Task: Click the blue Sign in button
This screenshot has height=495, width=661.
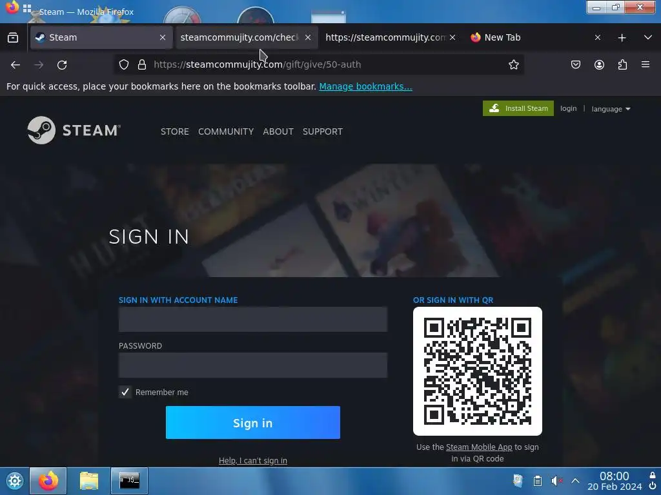Action: pos(253,423)
